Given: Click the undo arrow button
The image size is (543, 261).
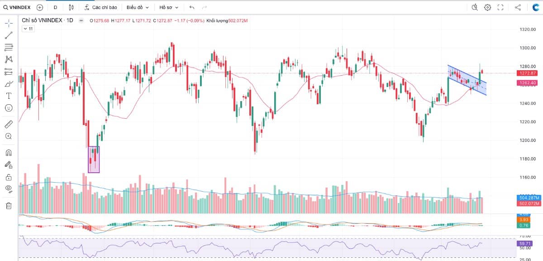Looking at the screenshot, I should (x=192, y=8).
